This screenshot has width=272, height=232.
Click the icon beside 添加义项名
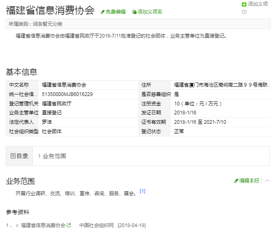134,12
